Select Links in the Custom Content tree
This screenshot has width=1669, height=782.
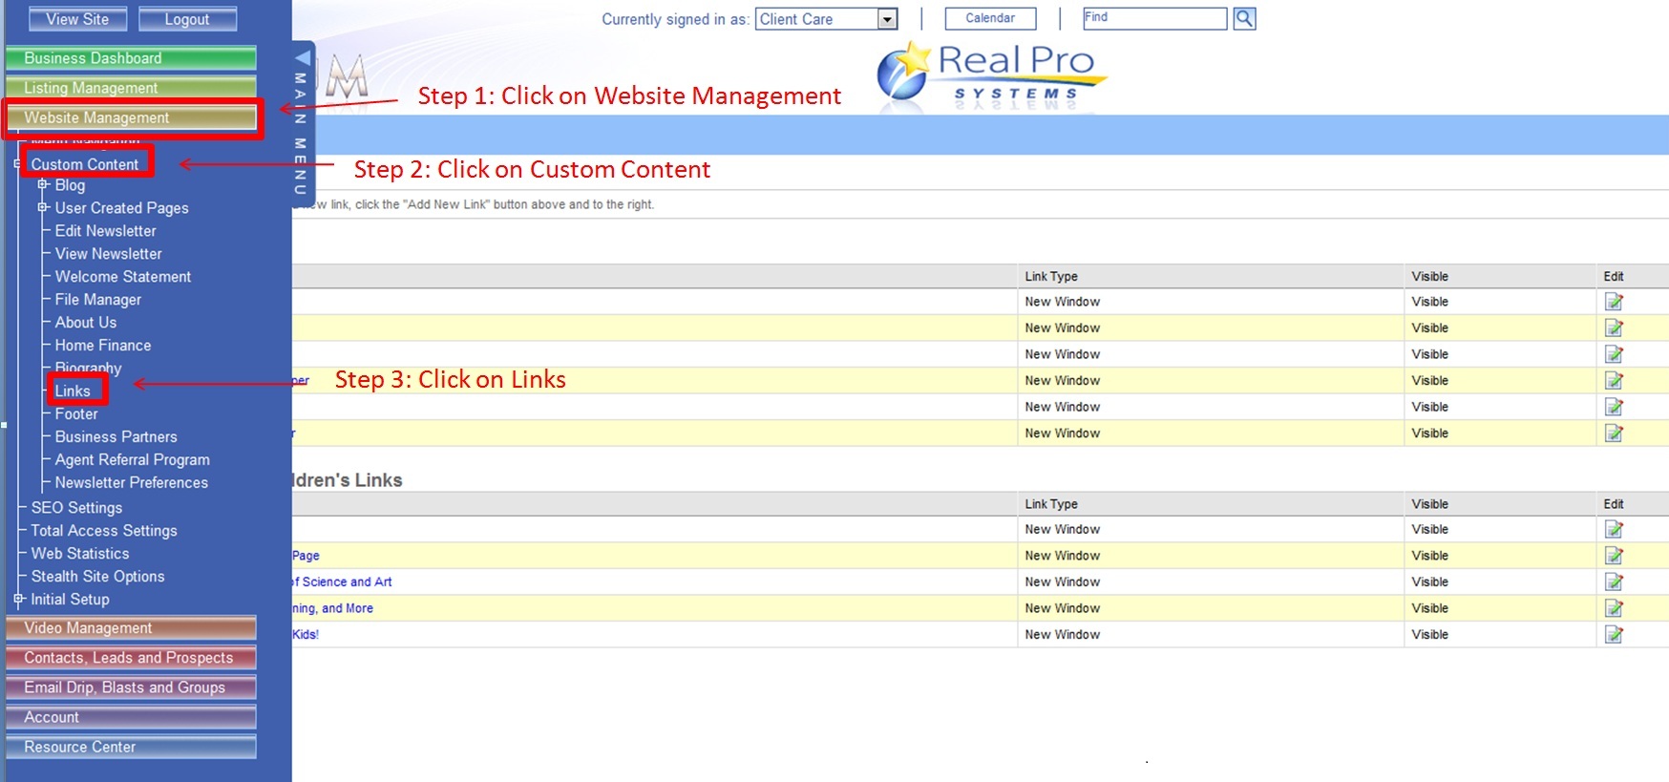(73, 391)
